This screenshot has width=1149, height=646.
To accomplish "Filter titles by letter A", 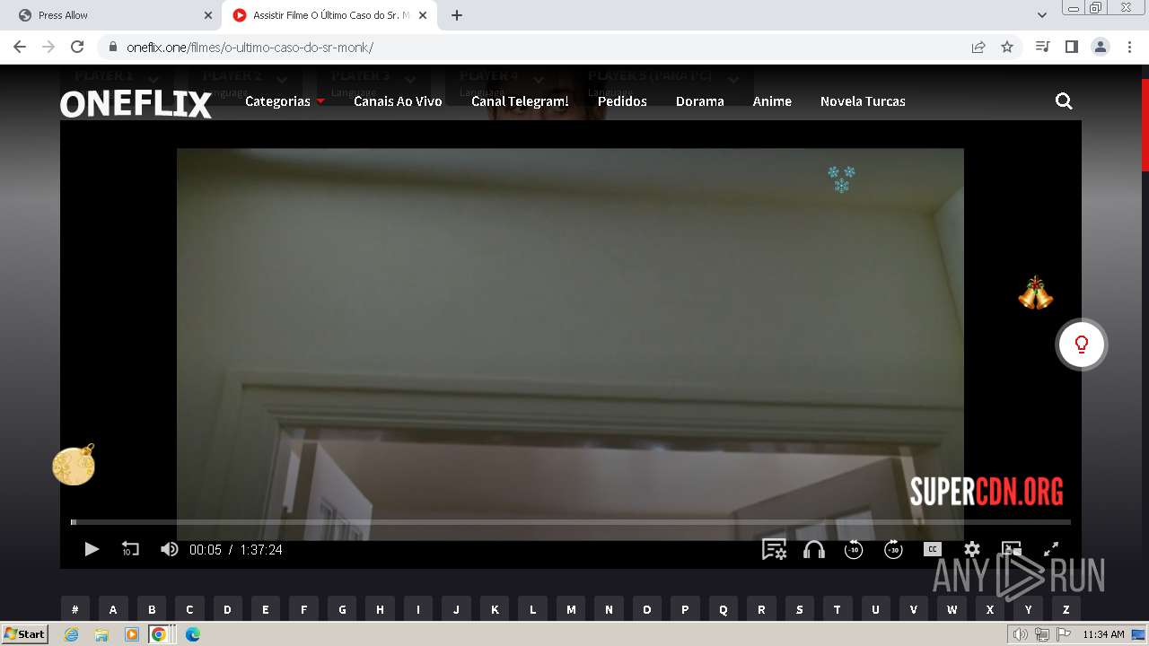I will tap(113, 609).
